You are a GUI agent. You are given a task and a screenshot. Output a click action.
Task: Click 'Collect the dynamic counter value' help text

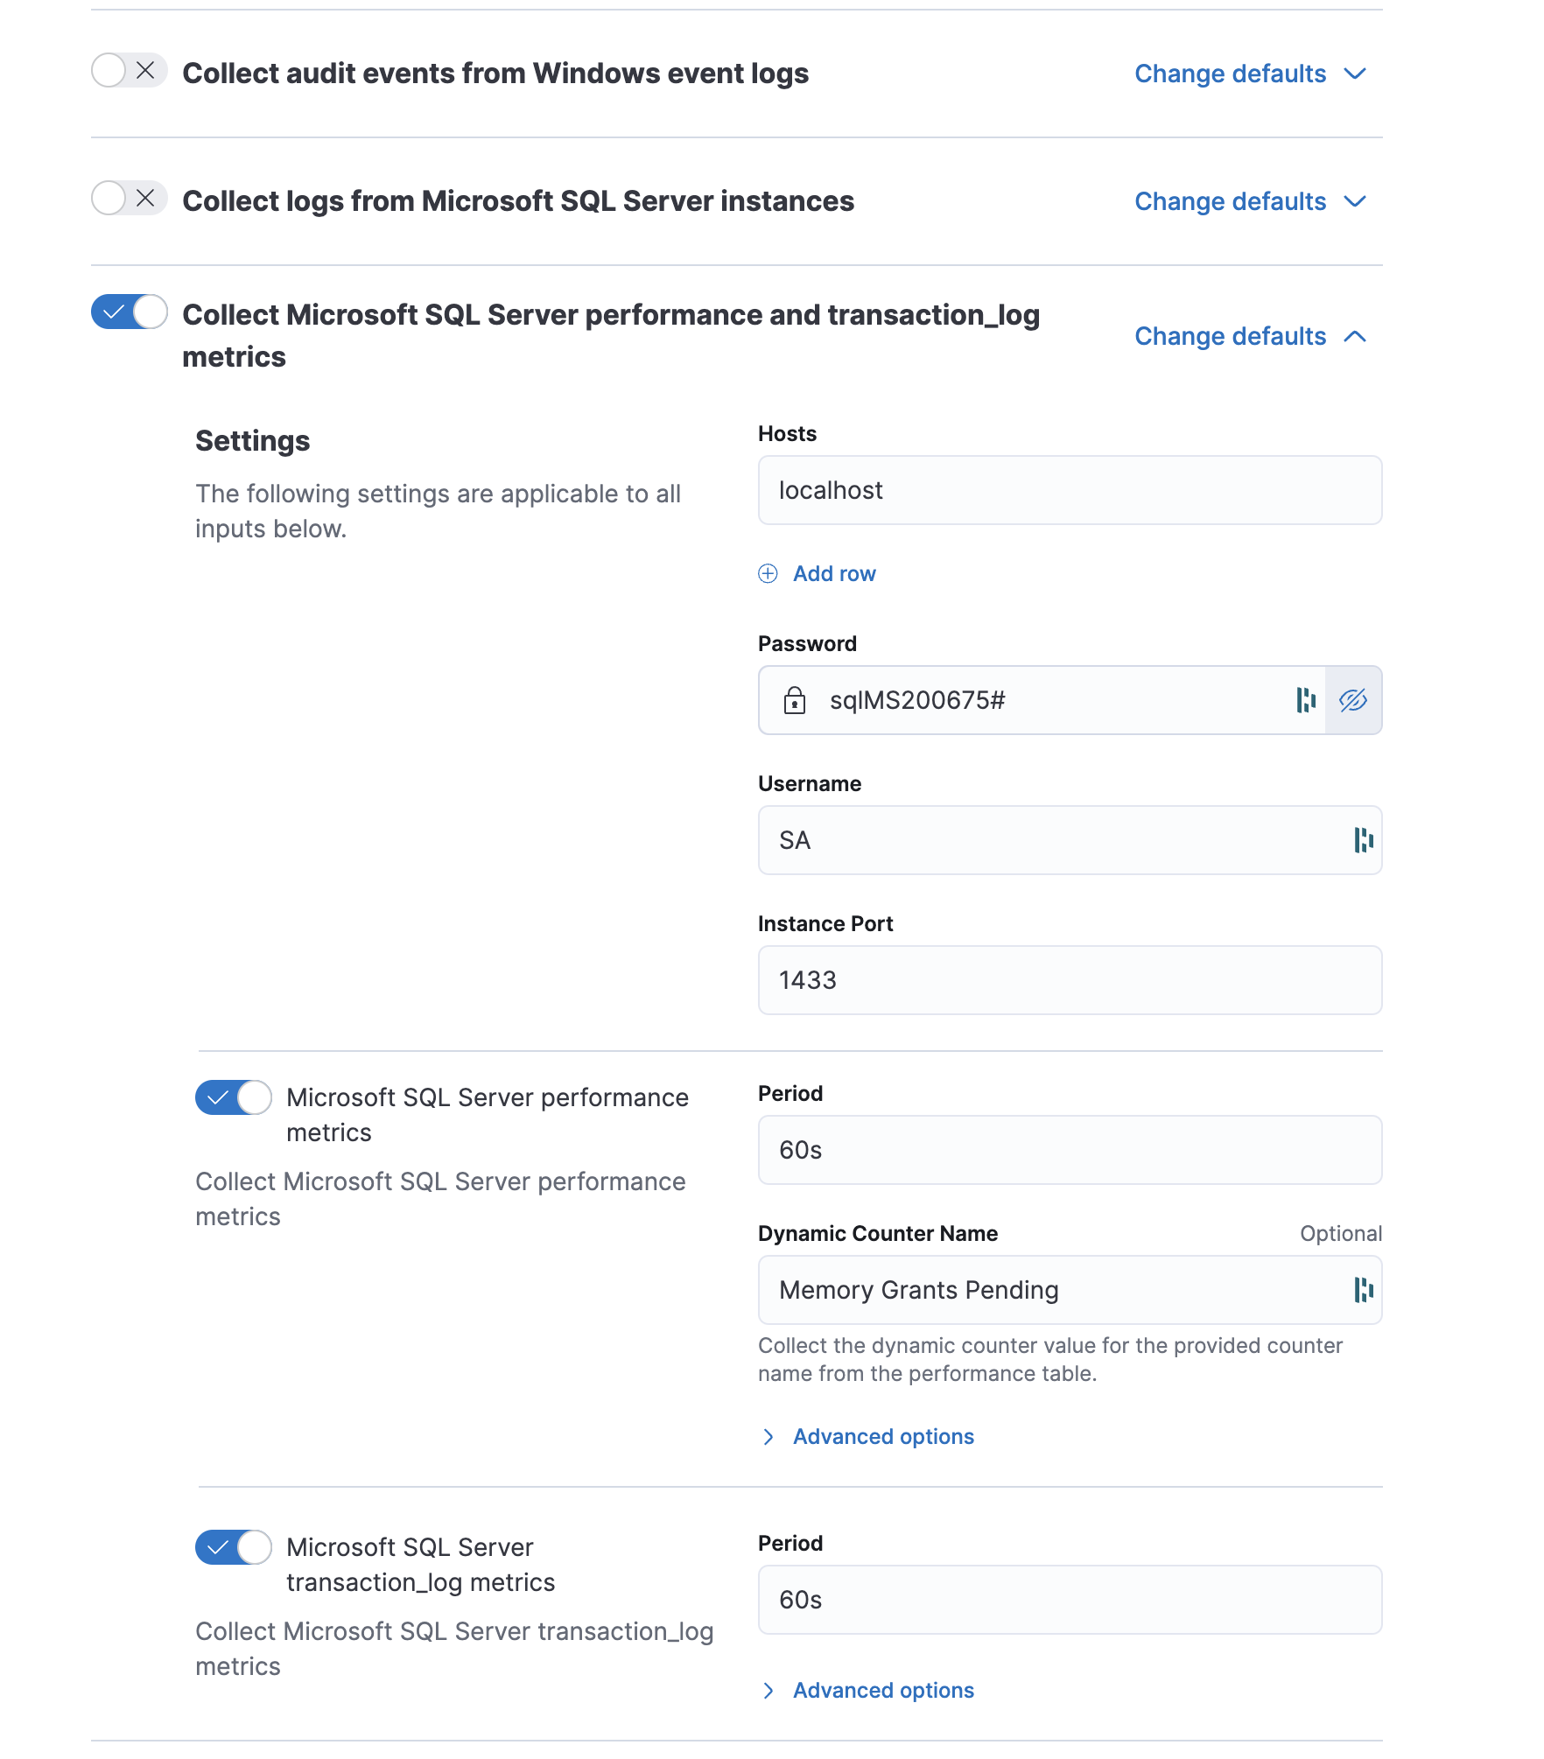1050,1360
